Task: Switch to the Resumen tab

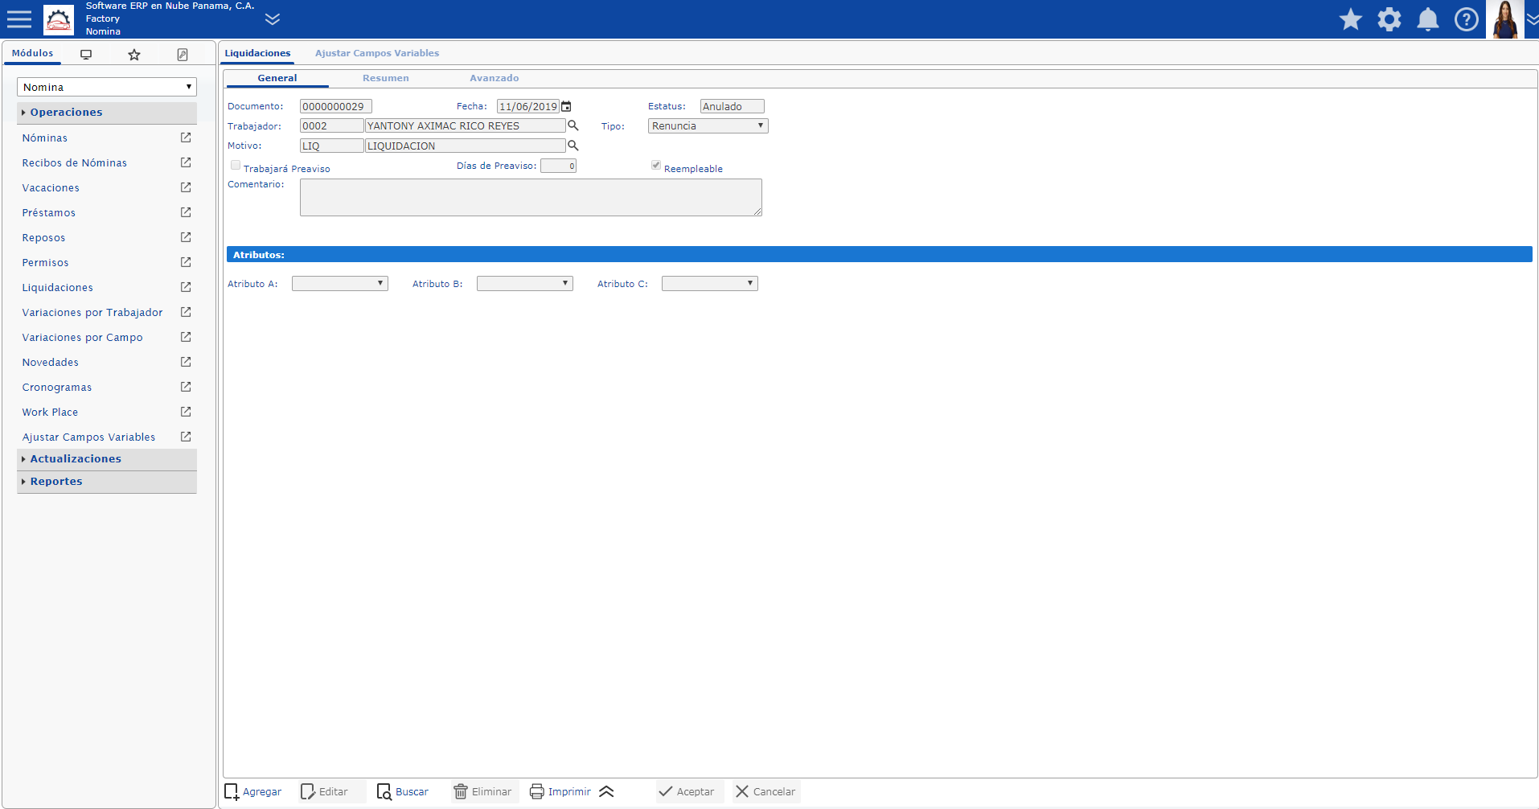Action: point(385,78)
